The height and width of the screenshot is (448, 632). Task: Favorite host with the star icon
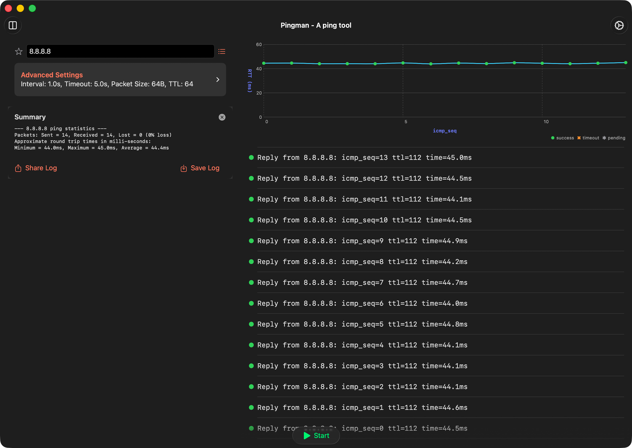(x=19, y=52)
